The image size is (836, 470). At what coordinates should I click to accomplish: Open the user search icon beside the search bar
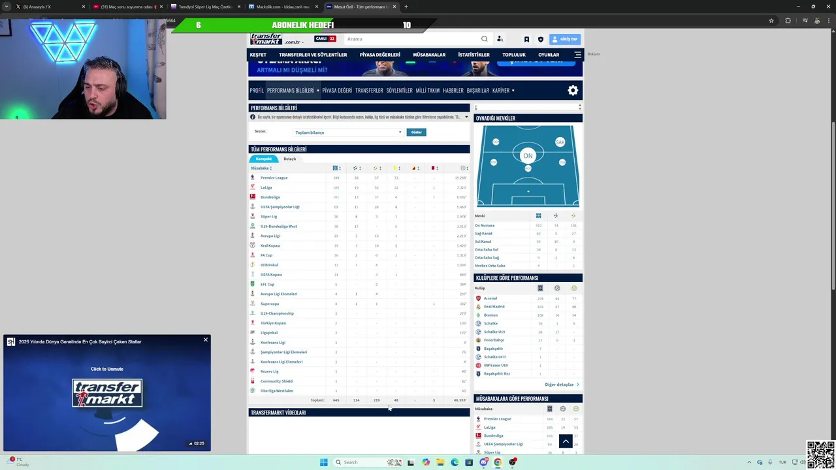coord(500,39)
